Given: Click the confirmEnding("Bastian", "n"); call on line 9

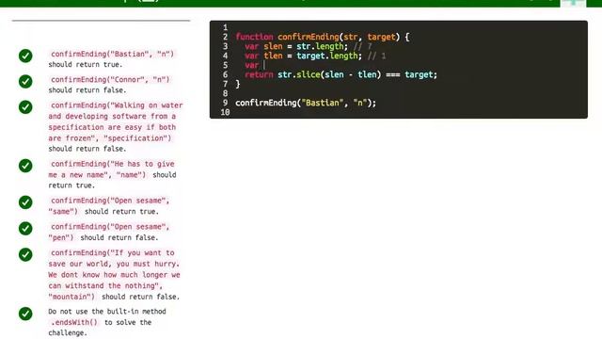Looking at the screenshot, I should click(306, 103).
